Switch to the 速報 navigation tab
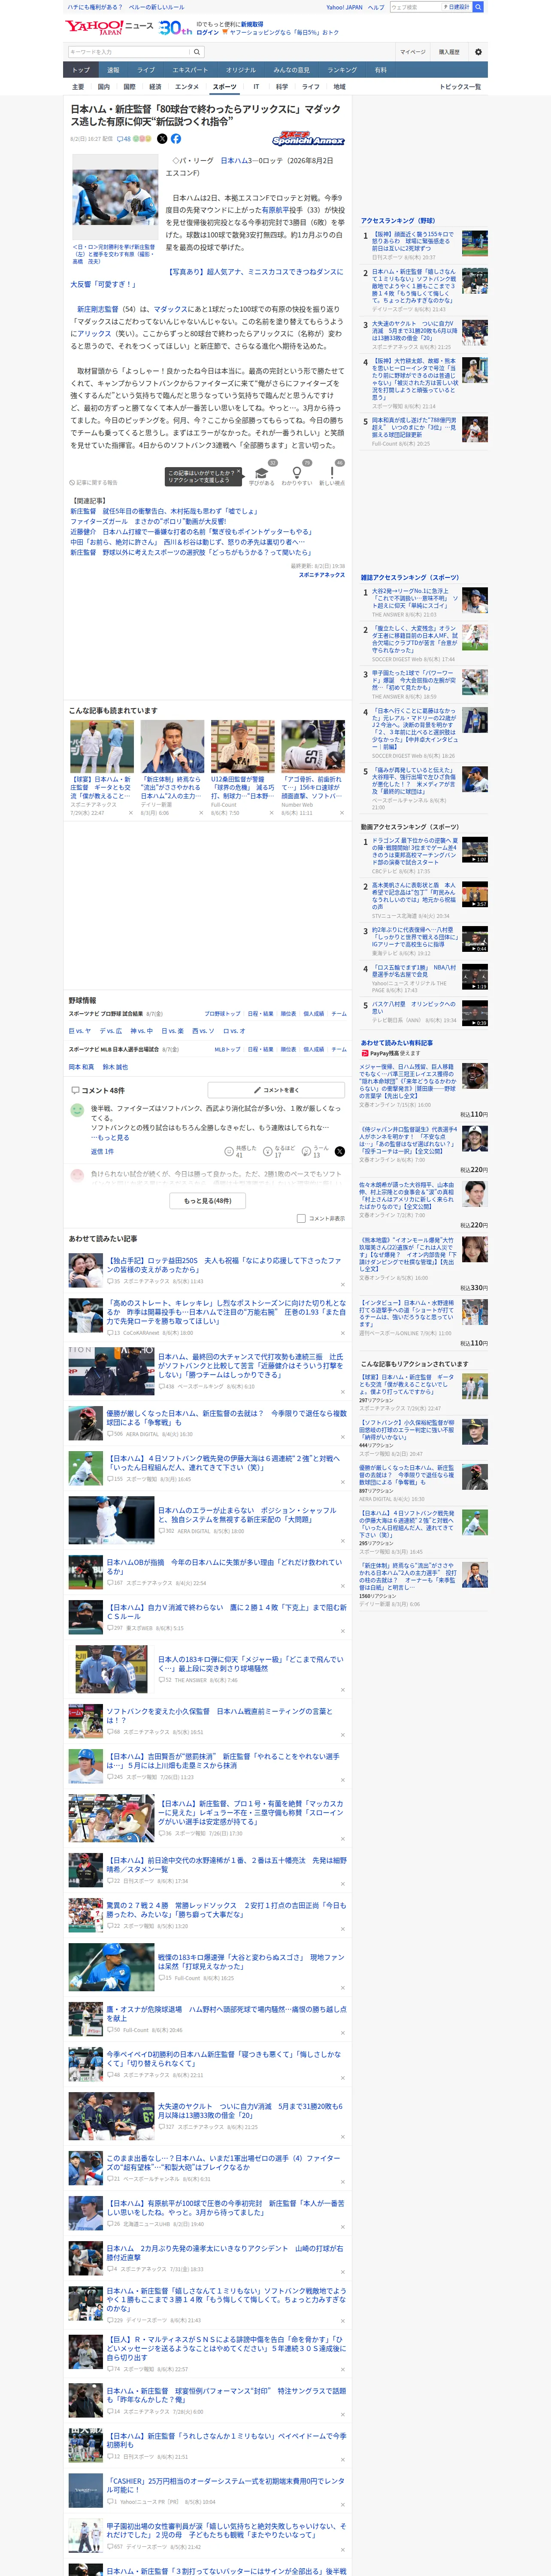 tap(113, 70)
